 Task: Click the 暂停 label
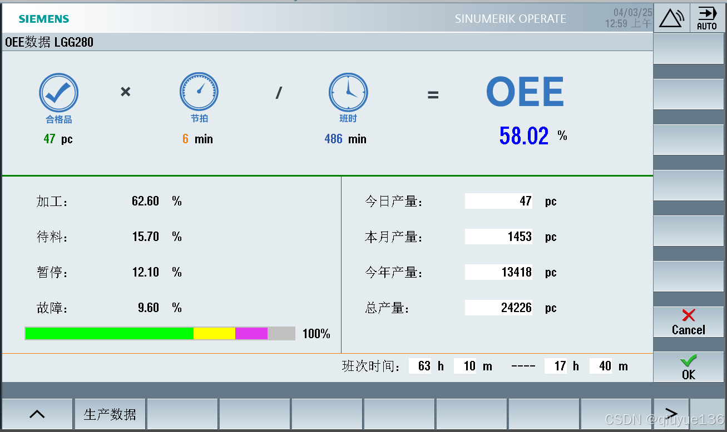[x=52, y=273]
